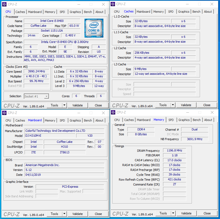Click 12-way set associative descriptor field

pyautogui.click(x=165, y=74)
